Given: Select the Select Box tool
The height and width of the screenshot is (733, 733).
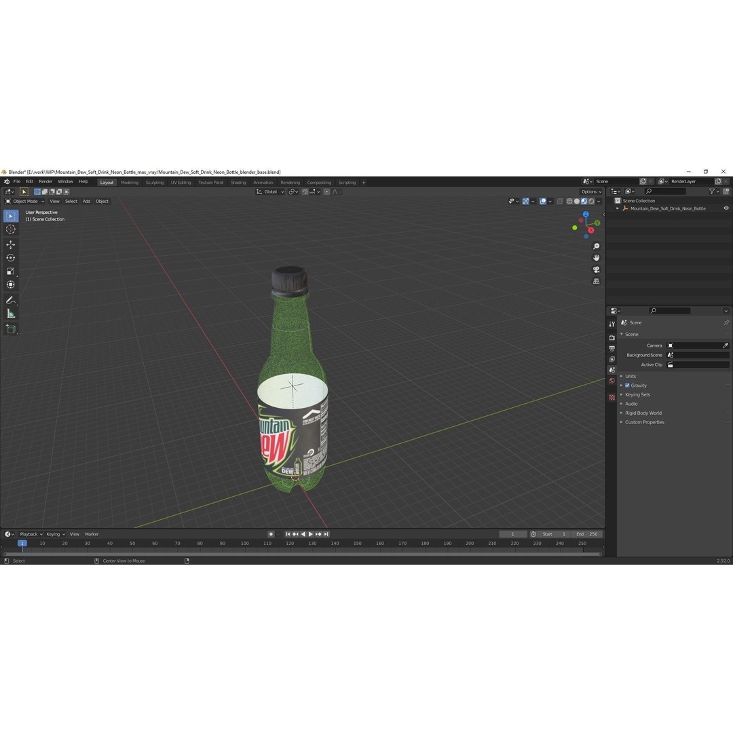Looking at the screenshot, I should [11, 216].
